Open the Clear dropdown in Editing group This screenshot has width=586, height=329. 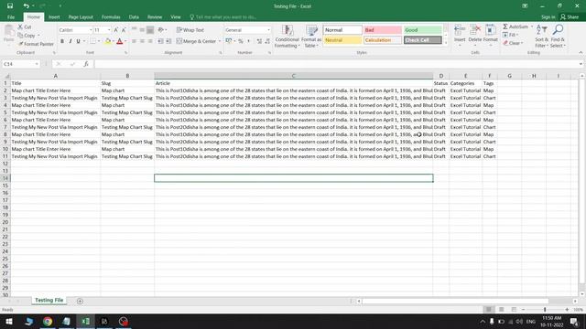click(513, 43)
